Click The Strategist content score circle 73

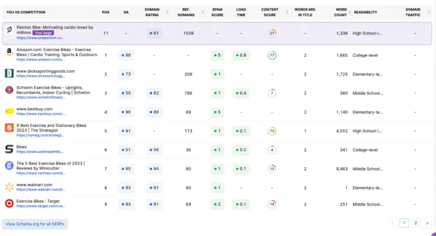coord(272,131)
